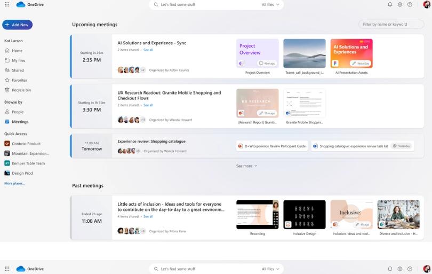Image resolution: width=432 pixels, height=274 pixels.
Task: Click attendee avatars for Little acts of inclusion
Action: (x=132, y=231)
